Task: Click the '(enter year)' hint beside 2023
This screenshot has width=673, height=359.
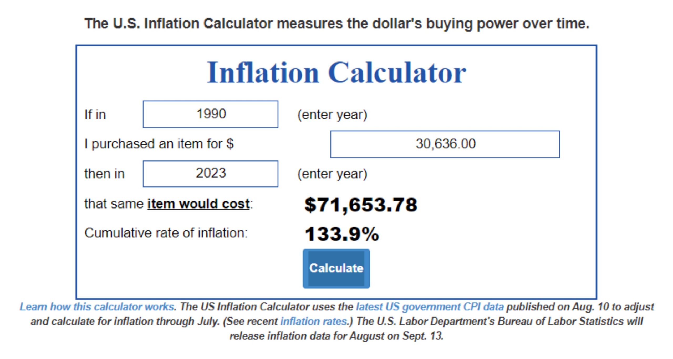Action: click(x=332, y=174)
